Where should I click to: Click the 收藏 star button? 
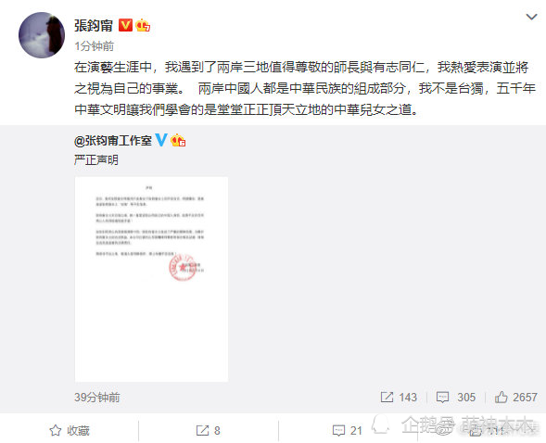70,431
